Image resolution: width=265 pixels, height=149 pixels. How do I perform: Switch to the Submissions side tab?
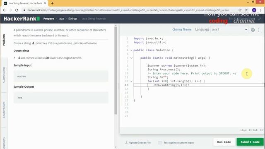[x=4, y=75]
